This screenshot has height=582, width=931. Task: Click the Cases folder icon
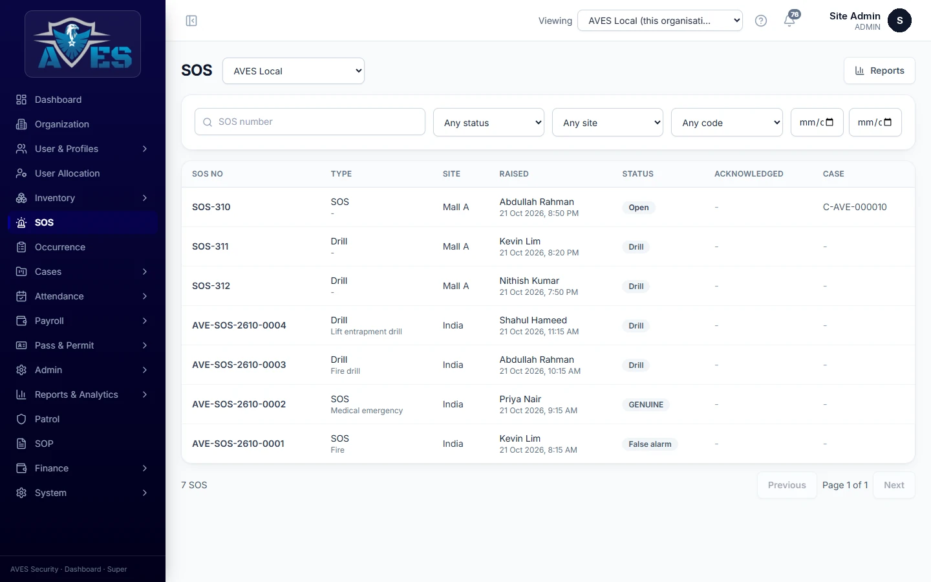[21, 272]
